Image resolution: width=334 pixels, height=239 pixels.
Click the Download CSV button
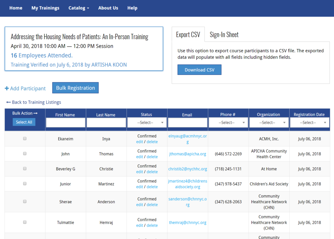click(x=199, y=70)
